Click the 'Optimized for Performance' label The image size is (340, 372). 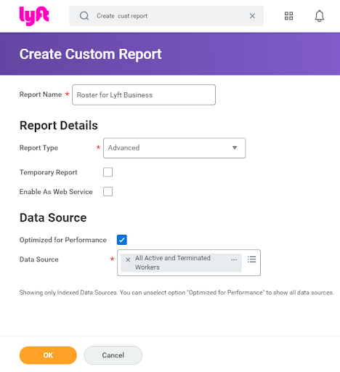[x=63, y=240]
